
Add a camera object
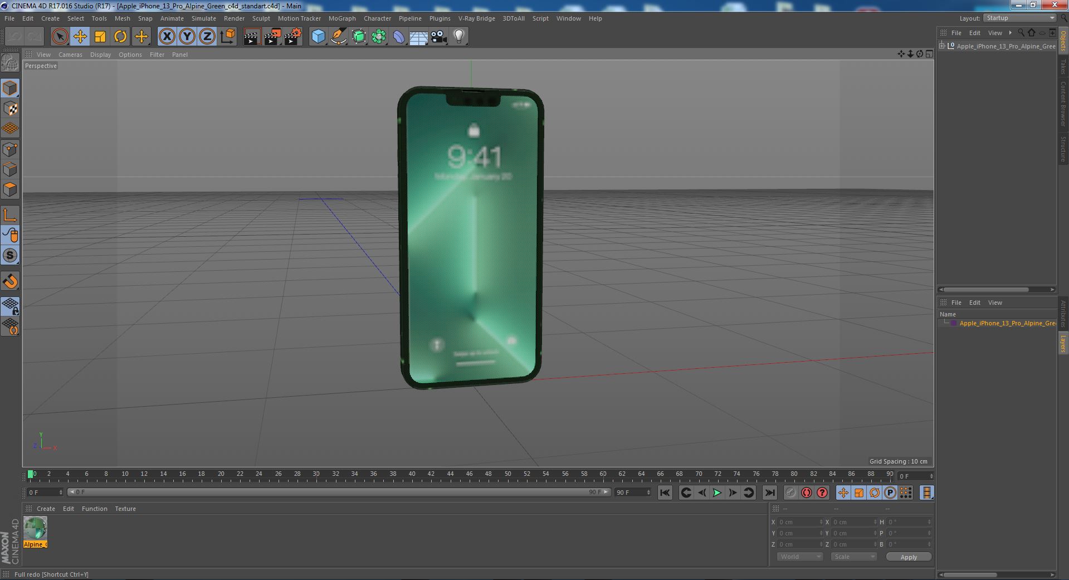coord(439,37)
